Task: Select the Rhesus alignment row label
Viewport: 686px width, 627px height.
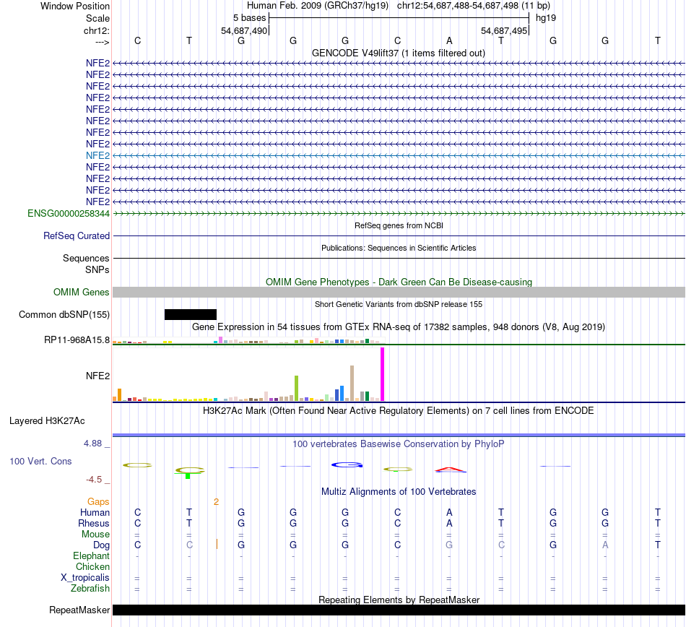Action: pos(94,523)
